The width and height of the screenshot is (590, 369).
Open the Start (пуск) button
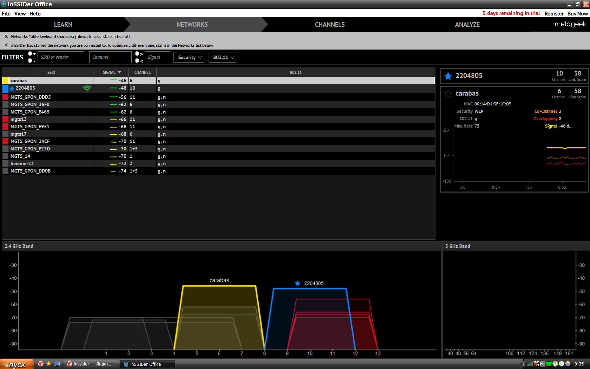tap(17, 364)
